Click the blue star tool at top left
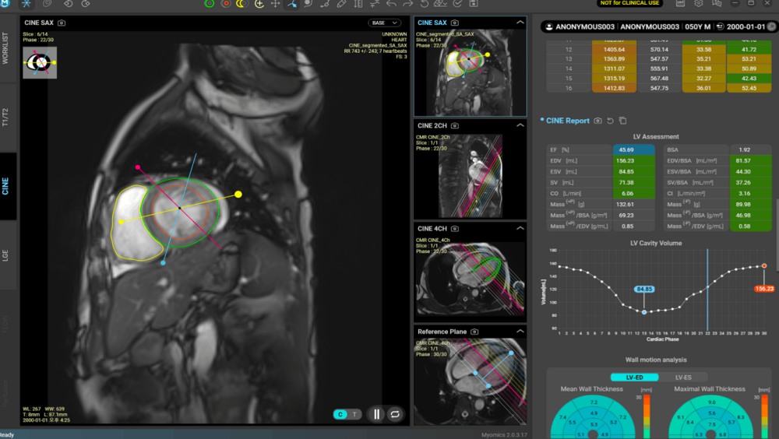 click(26, 3)
